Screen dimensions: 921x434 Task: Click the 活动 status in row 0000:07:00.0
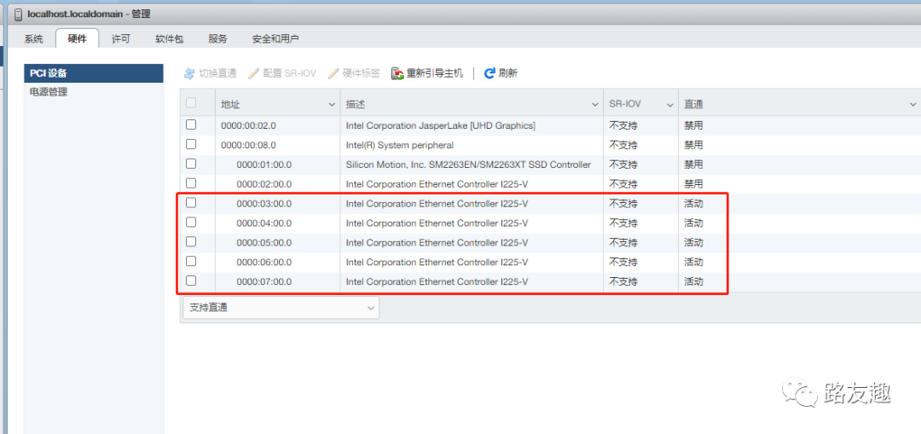point(693,282)
